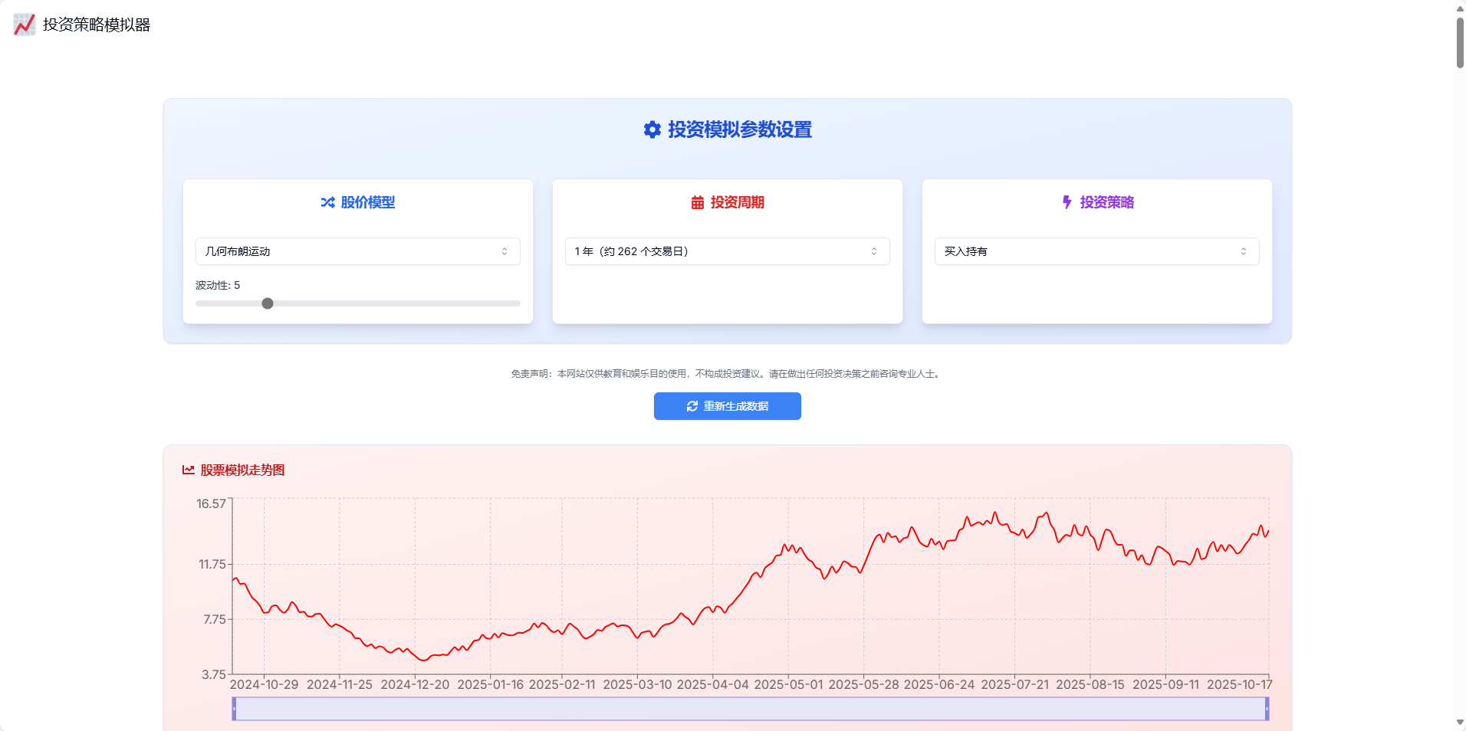
Task: Click the lightning bolt icon next to 投资策略
Action: 1067,202
